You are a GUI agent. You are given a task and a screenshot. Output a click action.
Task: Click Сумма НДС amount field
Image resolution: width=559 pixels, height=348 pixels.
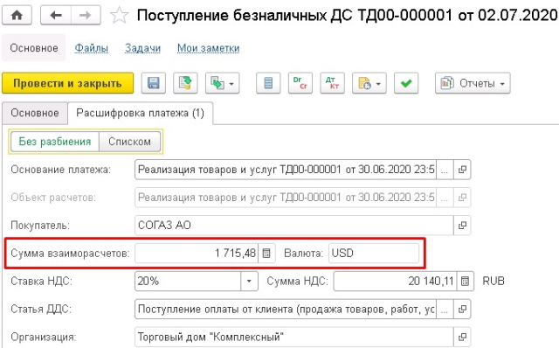[395, 282]
